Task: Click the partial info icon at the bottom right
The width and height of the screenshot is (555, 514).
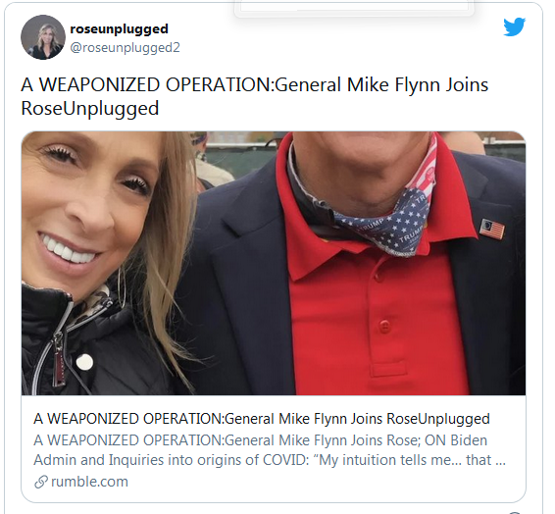Action: click(517, 512)
